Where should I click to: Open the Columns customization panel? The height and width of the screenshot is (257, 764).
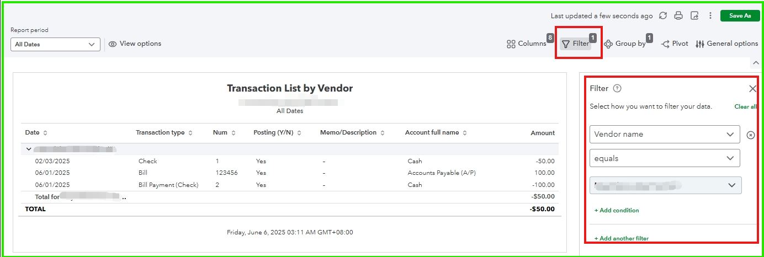[527, 44]
